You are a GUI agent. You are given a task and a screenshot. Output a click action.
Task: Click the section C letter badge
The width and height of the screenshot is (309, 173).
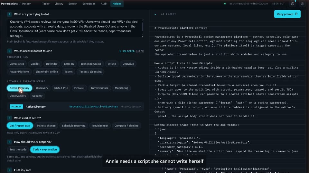[x=9, y=118]
